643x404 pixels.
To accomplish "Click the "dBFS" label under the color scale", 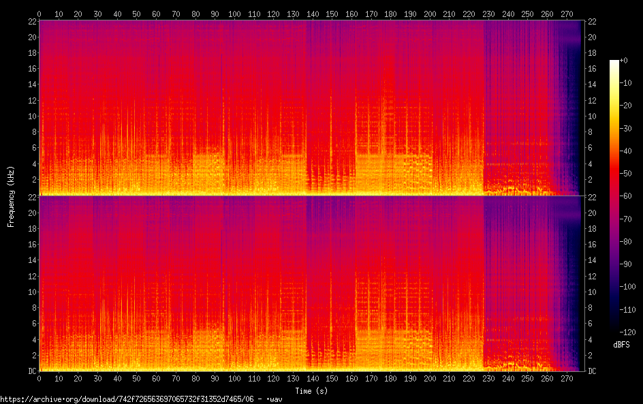I will (x=621, y=345).
